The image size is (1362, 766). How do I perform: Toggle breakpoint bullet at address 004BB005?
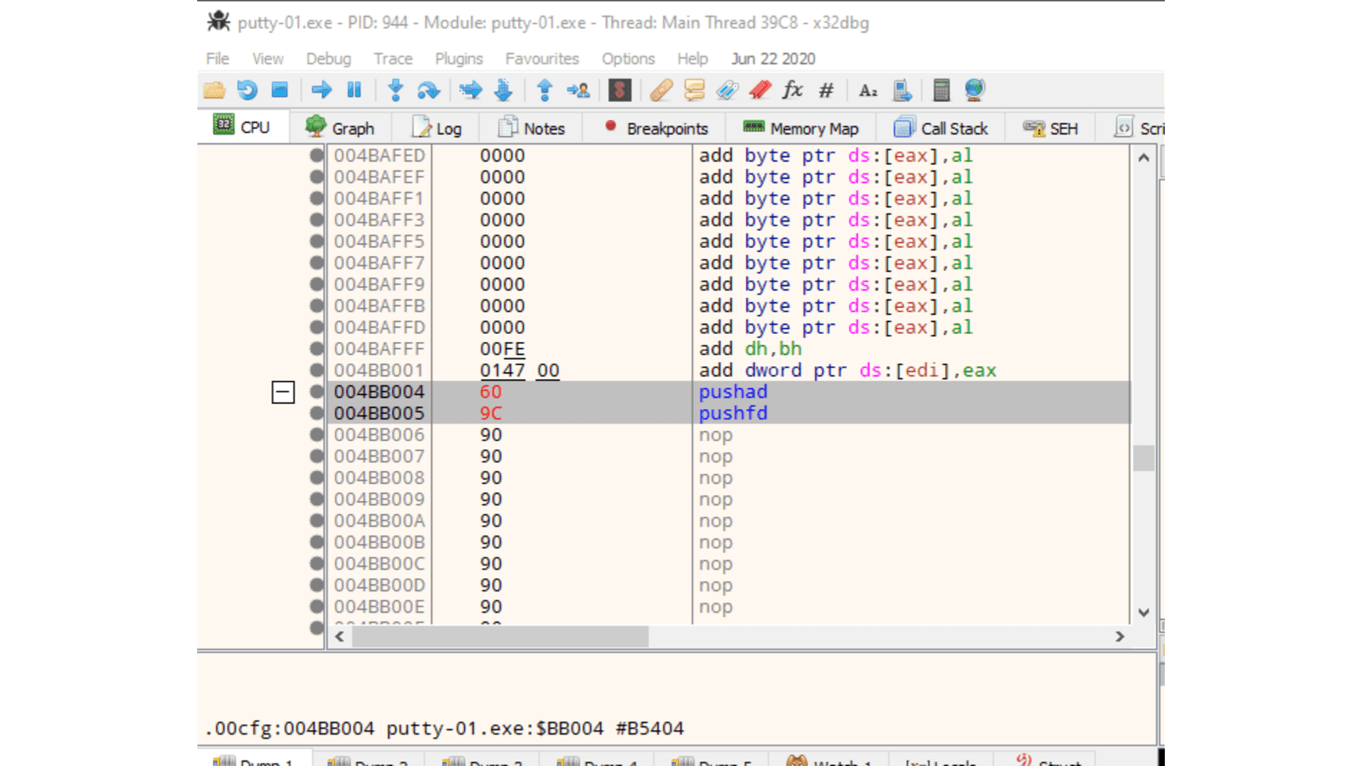point(316,413)
